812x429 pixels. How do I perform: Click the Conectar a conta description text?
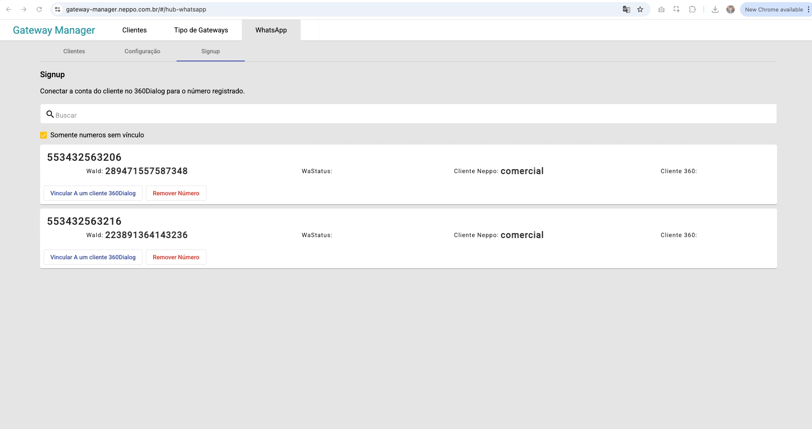pyautogui.click(x=142, y=91)
